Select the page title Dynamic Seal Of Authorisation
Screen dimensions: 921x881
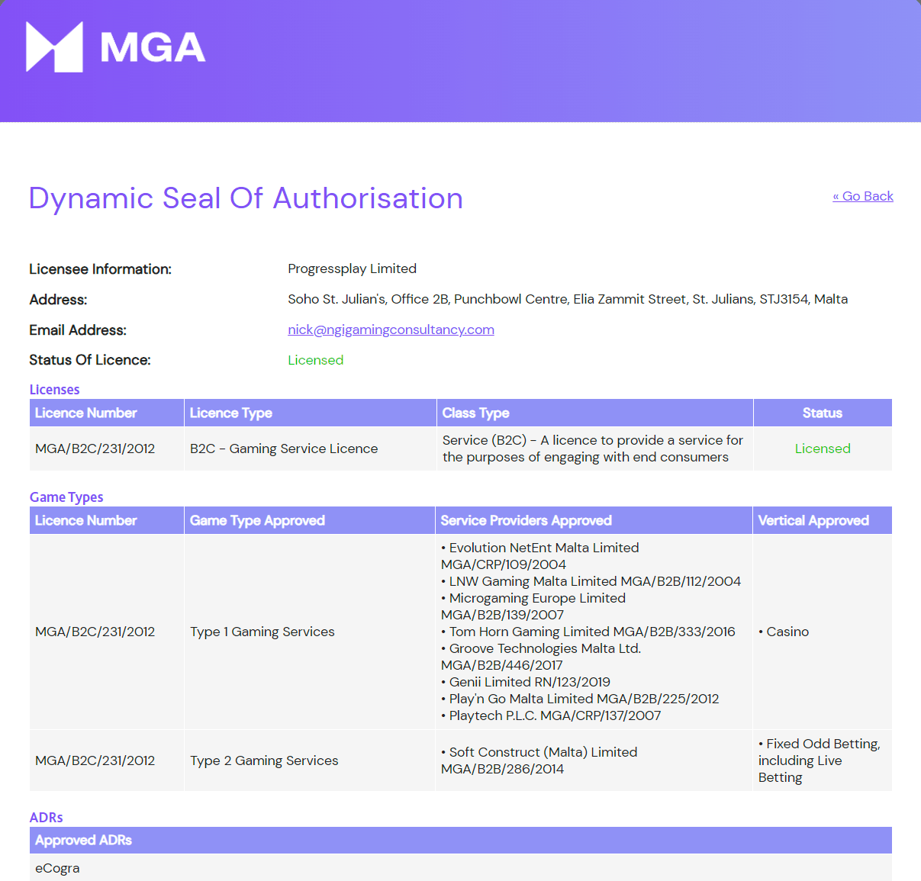[246, 198]
